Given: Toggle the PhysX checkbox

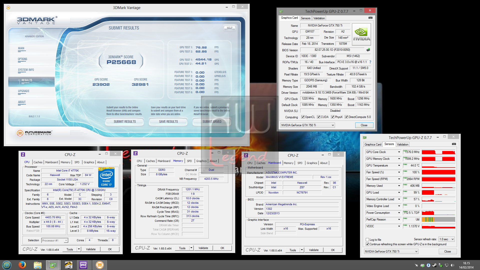Looking at the screenshot, I should (x=332, y=117).
